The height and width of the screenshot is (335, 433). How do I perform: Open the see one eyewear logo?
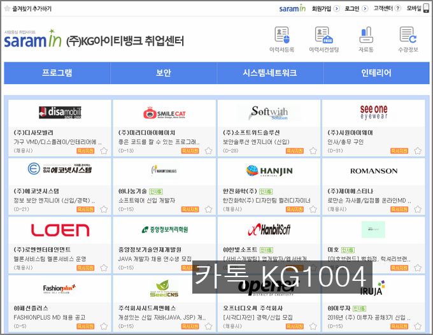tap(374, 112)
